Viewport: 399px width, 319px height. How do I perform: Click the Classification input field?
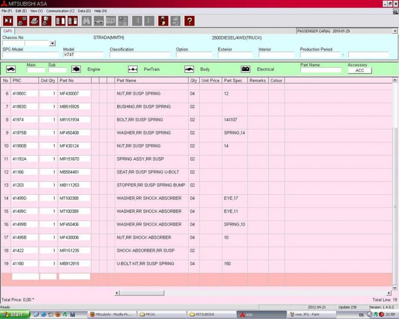(140, 55)
